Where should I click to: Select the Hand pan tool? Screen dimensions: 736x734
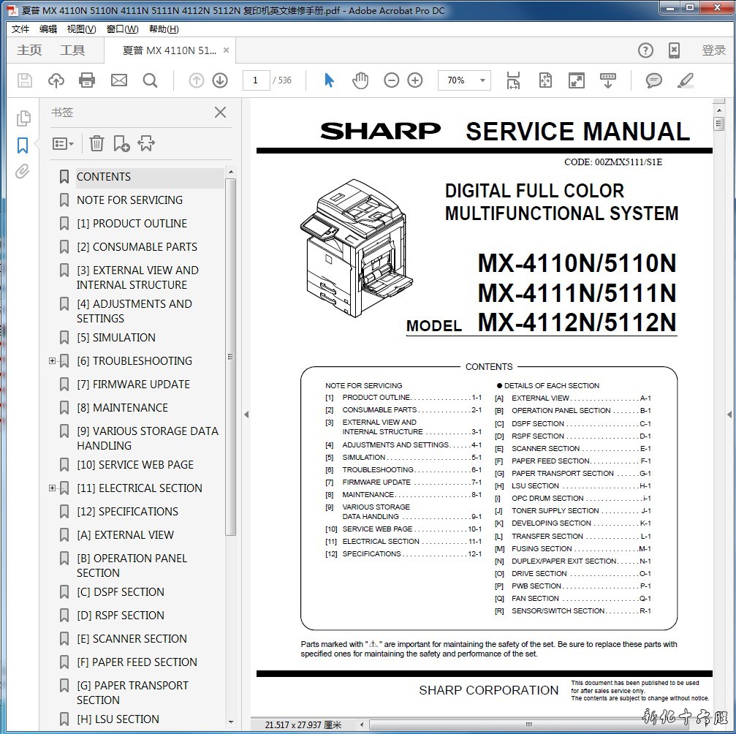[360, 80]
